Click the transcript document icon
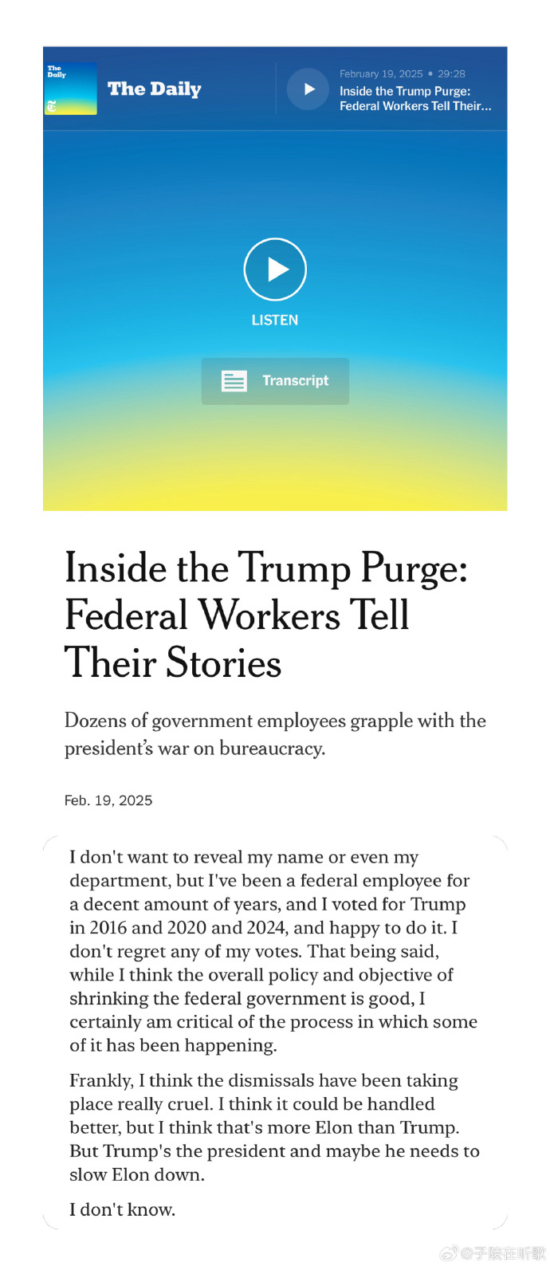This screenshot has width=550, height=1266. pos(234,381)
